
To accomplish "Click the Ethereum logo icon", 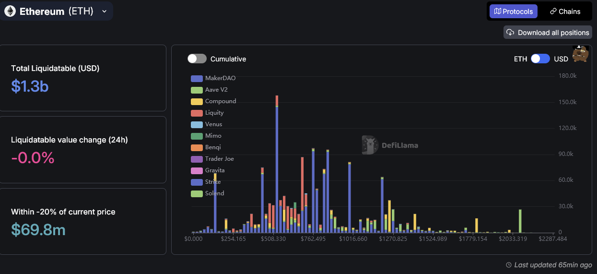I will [x=10, y=12].
